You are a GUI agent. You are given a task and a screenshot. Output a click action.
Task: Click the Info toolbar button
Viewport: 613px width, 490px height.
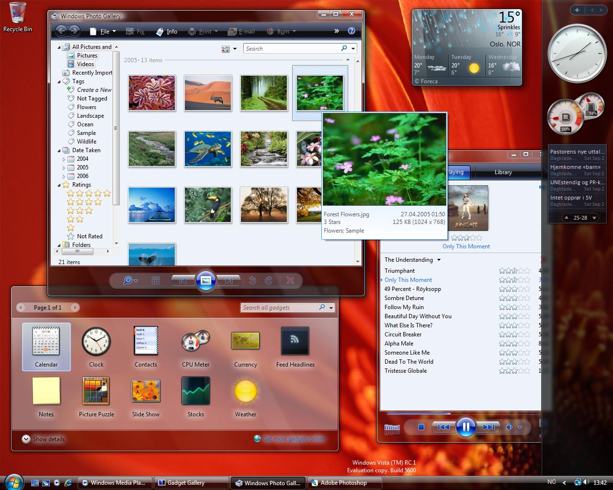pos(167,32)
